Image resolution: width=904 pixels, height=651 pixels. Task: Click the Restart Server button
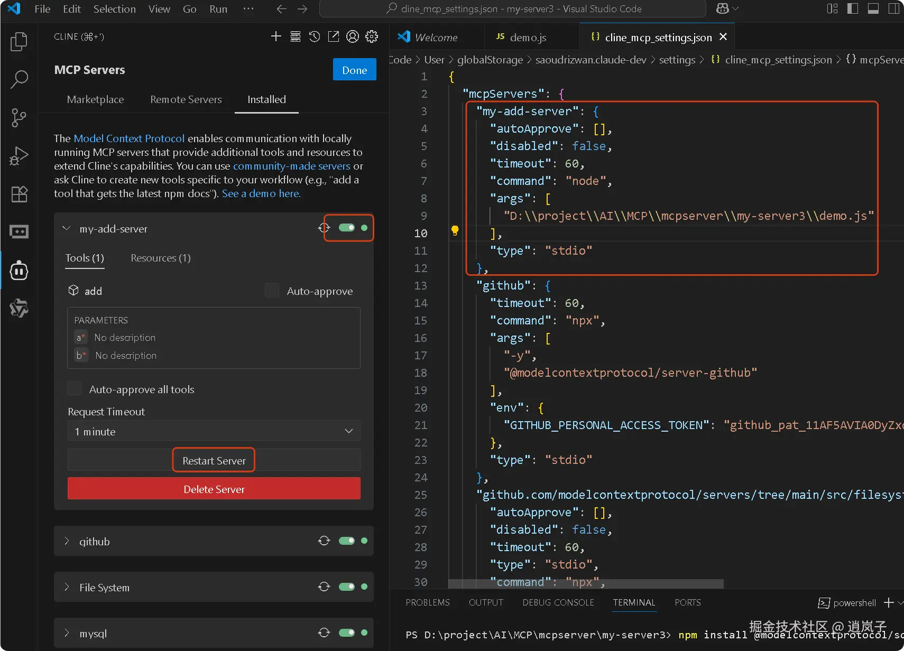point(214,460)
